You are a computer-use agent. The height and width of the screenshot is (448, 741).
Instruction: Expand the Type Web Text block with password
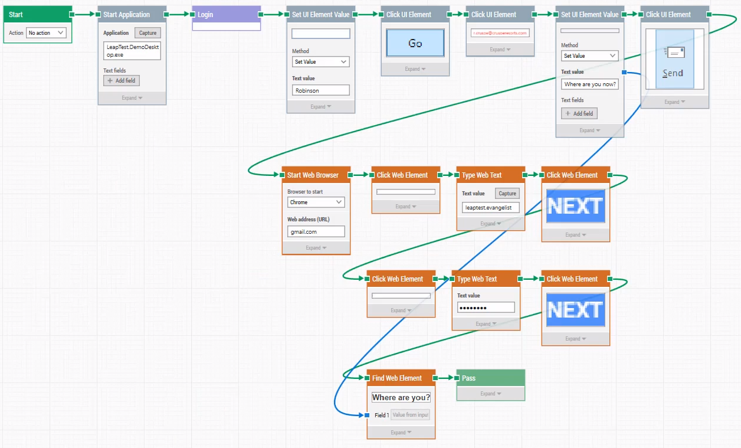pos(486,324)
